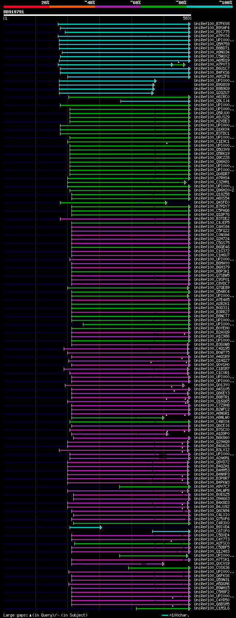Click hit label UniRef100_B8P3K1
This screenshot has height=618, width=236.
pos(212,271)
